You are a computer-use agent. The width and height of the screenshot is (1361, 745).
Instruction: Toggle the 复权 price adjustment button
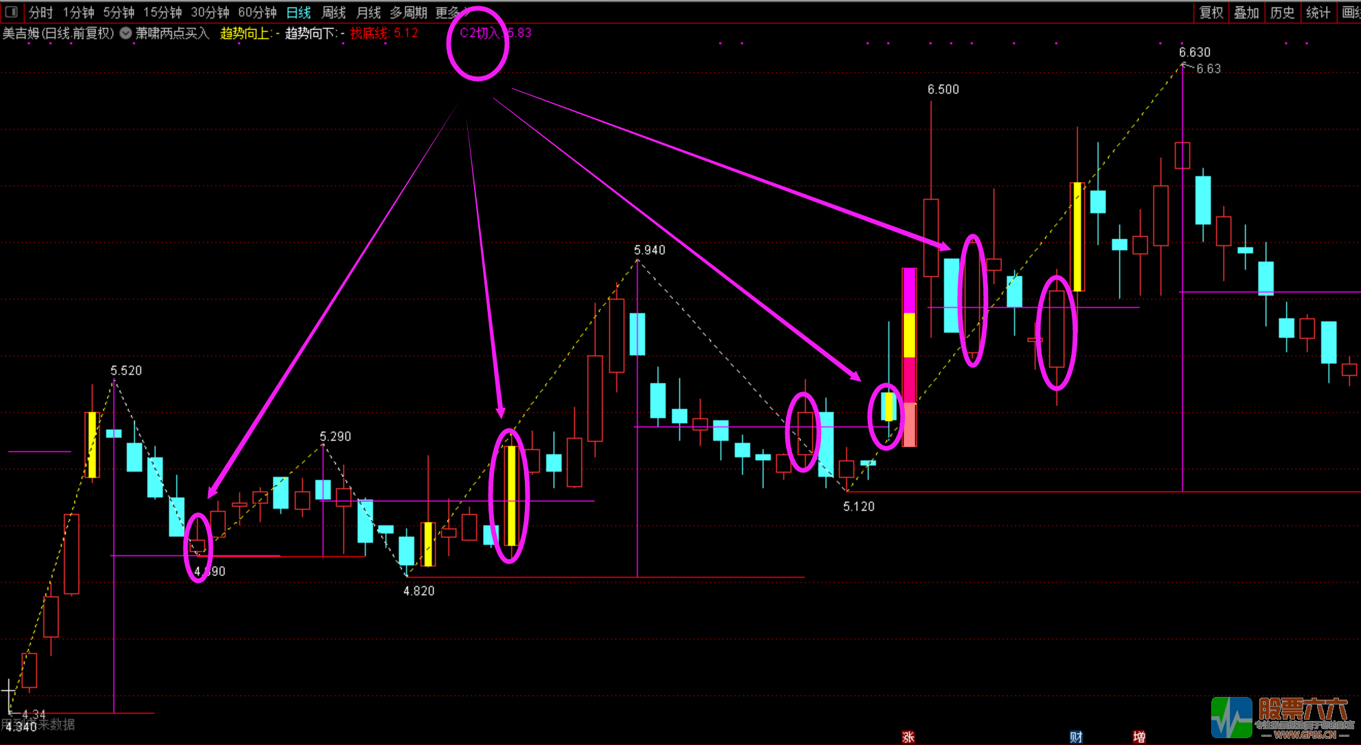click(1211, 12)
